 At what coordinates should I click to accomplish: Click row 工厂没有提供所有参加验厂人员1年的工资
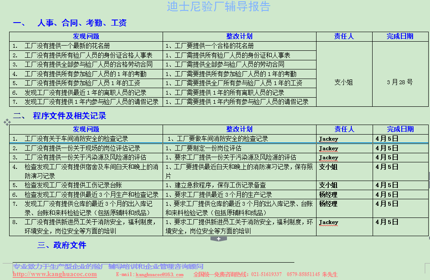(x=86, y=83)
